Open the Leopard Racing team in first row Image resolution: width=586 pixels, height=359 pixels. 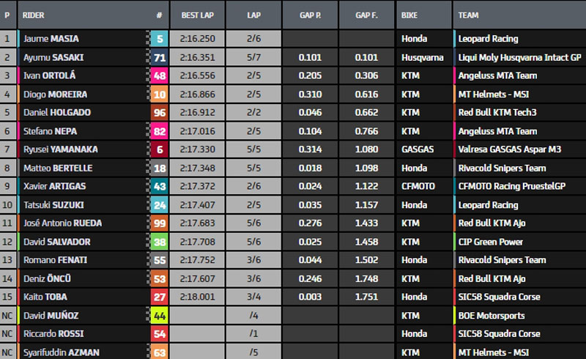(x=488, y=39)
